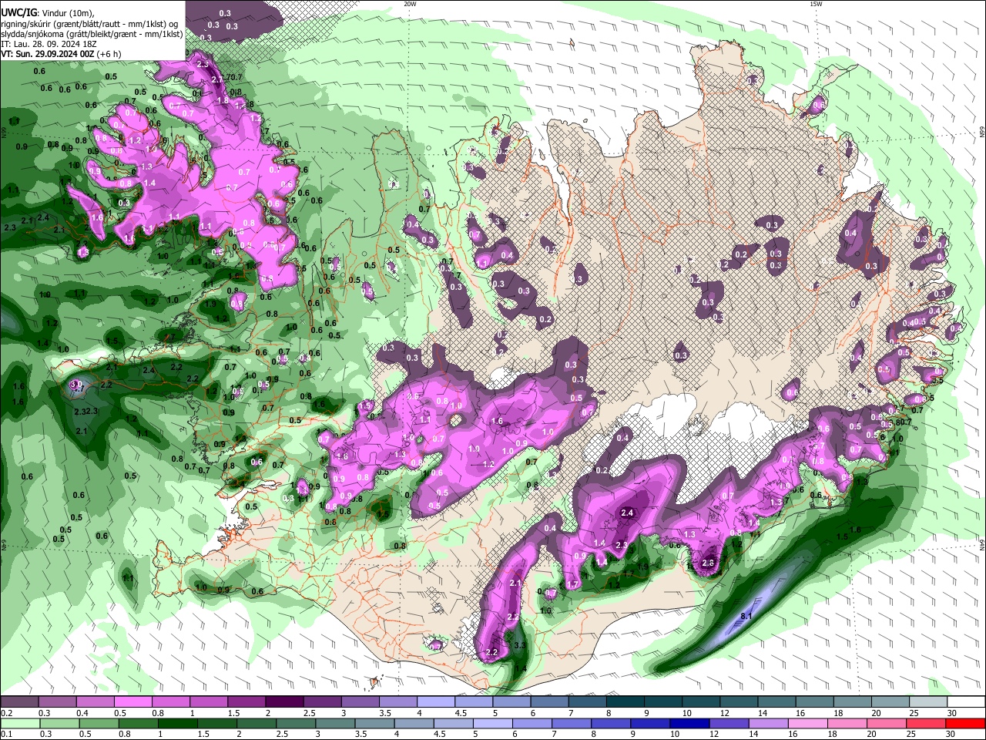Viewport: 986px width, 740px height.
Task: Click the white swatch labeled 30 in snow legend
Action: point(966,702)
